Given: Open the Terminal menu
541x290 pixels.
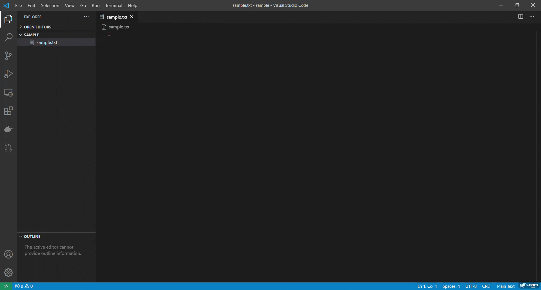Looking at the screenshot, I should [x=114, y=5].
